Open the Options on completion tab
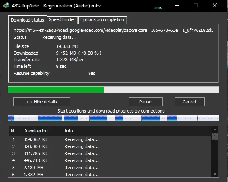Image resolution: width=228 pixels, height=182 pixels. pos(102,20)
